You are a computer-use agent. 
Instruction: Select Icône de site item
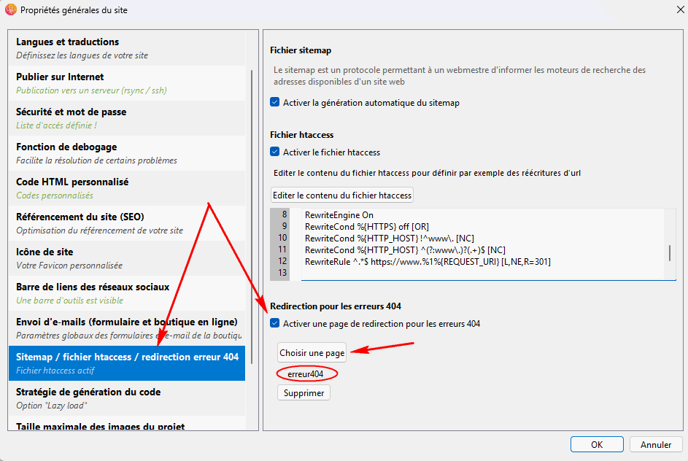(127, 258)
